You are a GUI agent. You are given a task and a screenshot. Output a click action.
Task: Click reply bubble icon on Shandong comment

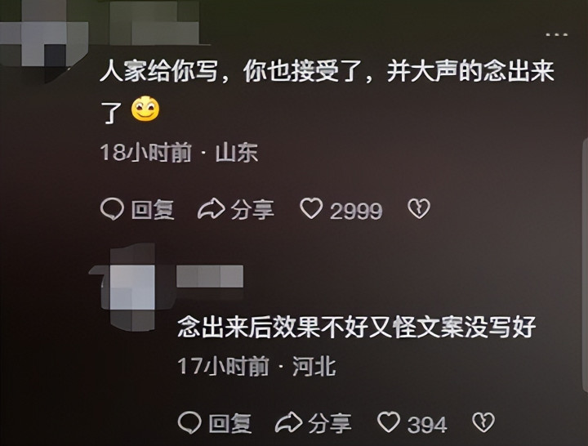tap(112, 208)
